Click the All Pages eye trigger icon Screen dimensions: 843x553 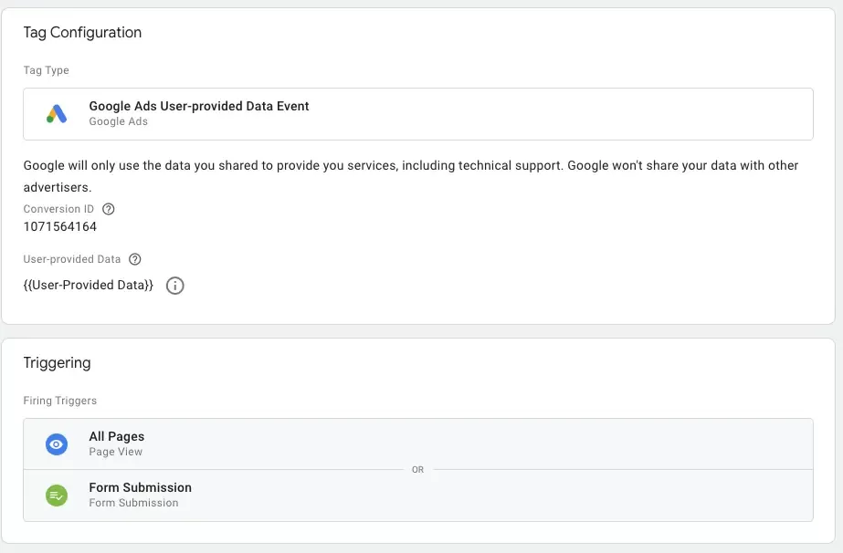coord(57,443)
